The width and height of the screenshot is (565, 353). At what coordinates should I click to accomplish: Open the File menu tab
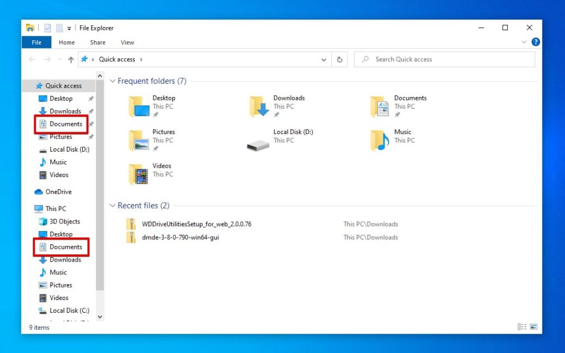(36, 42)
